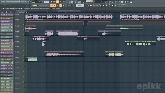This screenshot has width=165, height=93.
Task: Select the Slip tool with double arrows
Action: (x=14, y=9)
